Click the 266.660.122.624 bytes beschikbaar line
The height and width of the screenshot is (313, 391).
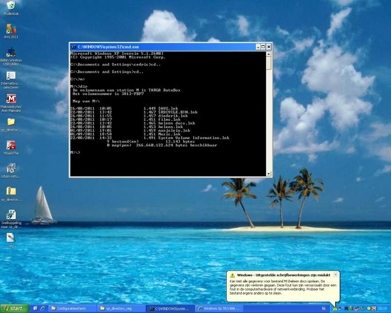pos(162,145)
